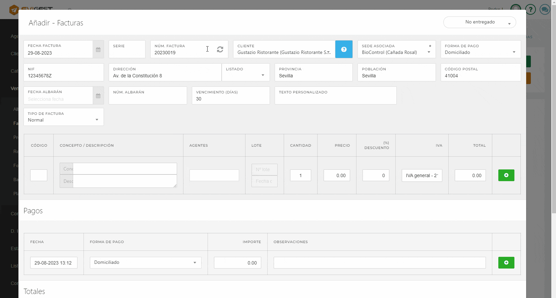The image size is (556, 298).
Task: Click the Observaciones field in Pagos
Action: pyautogui.click(x=380, y=263)
